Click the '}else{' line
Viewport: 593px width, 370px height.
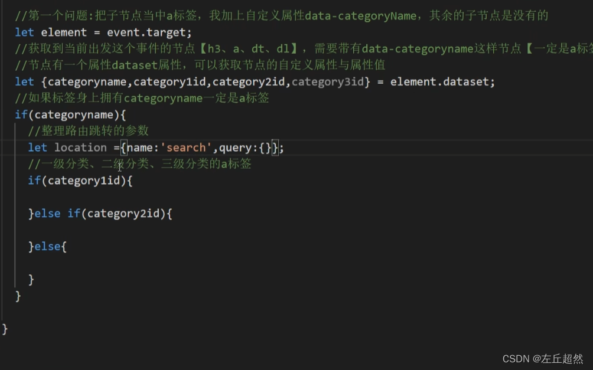[47, 247]
